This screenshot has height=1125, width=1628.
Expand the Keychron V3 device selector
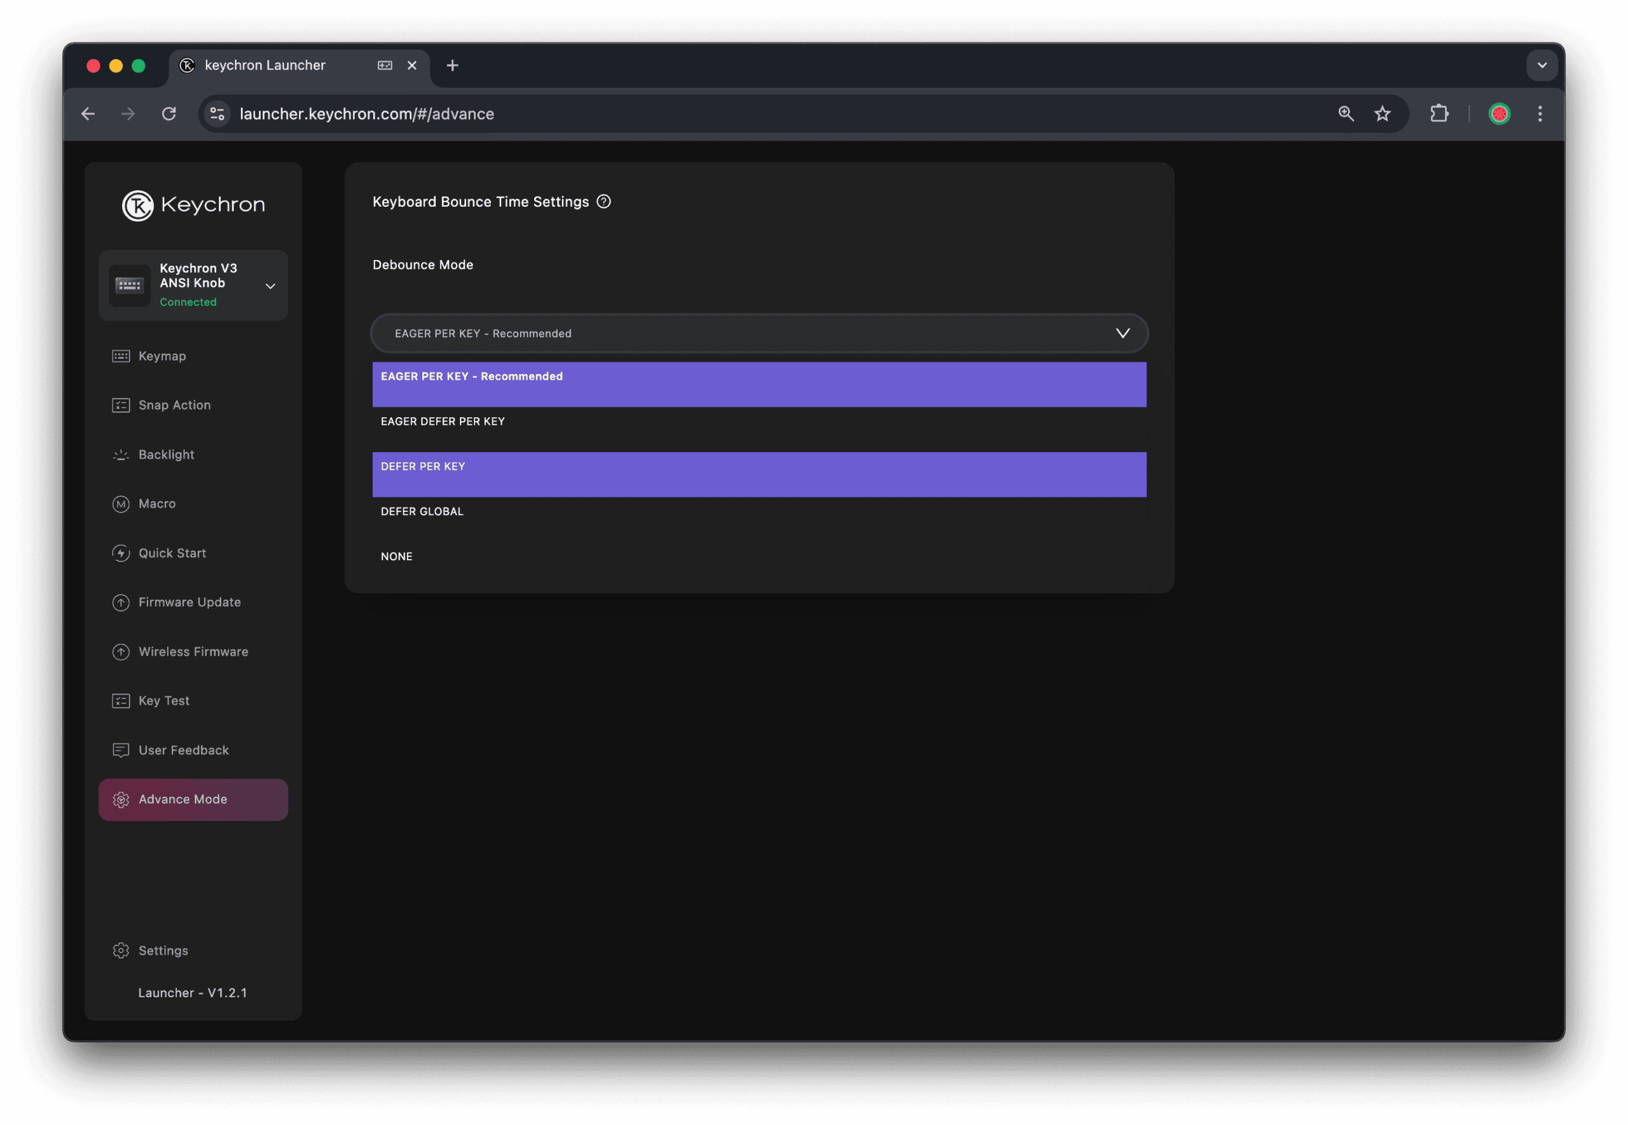(270, 286)
